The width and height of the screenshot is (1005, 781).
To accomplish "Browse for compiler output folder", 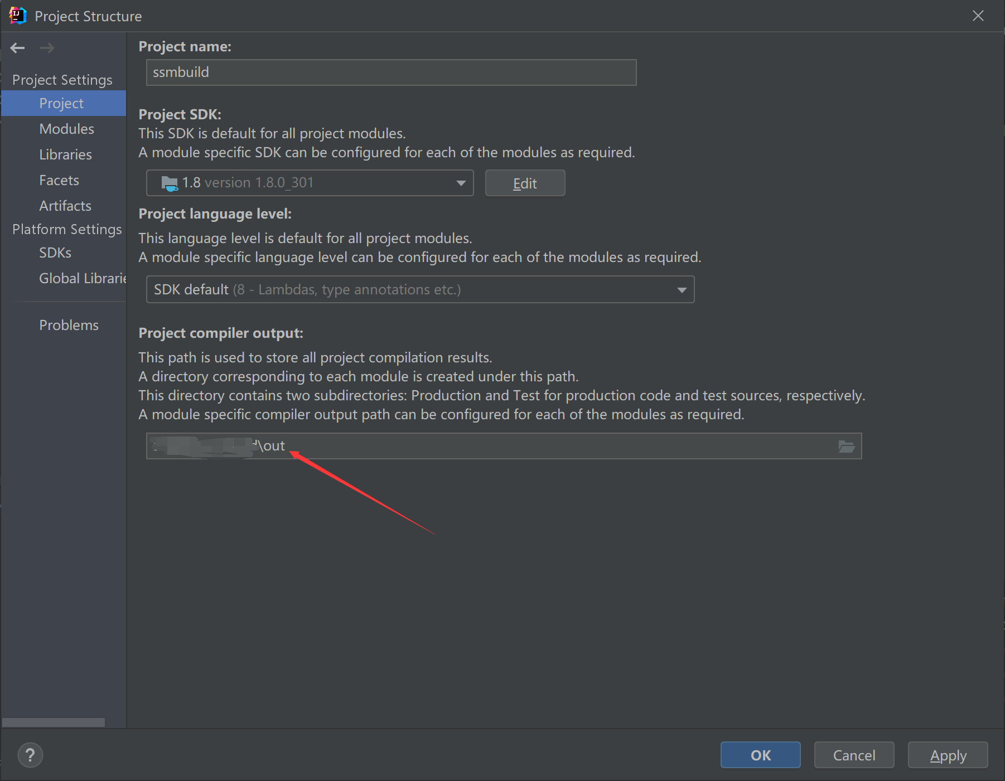I will [847, 446].
